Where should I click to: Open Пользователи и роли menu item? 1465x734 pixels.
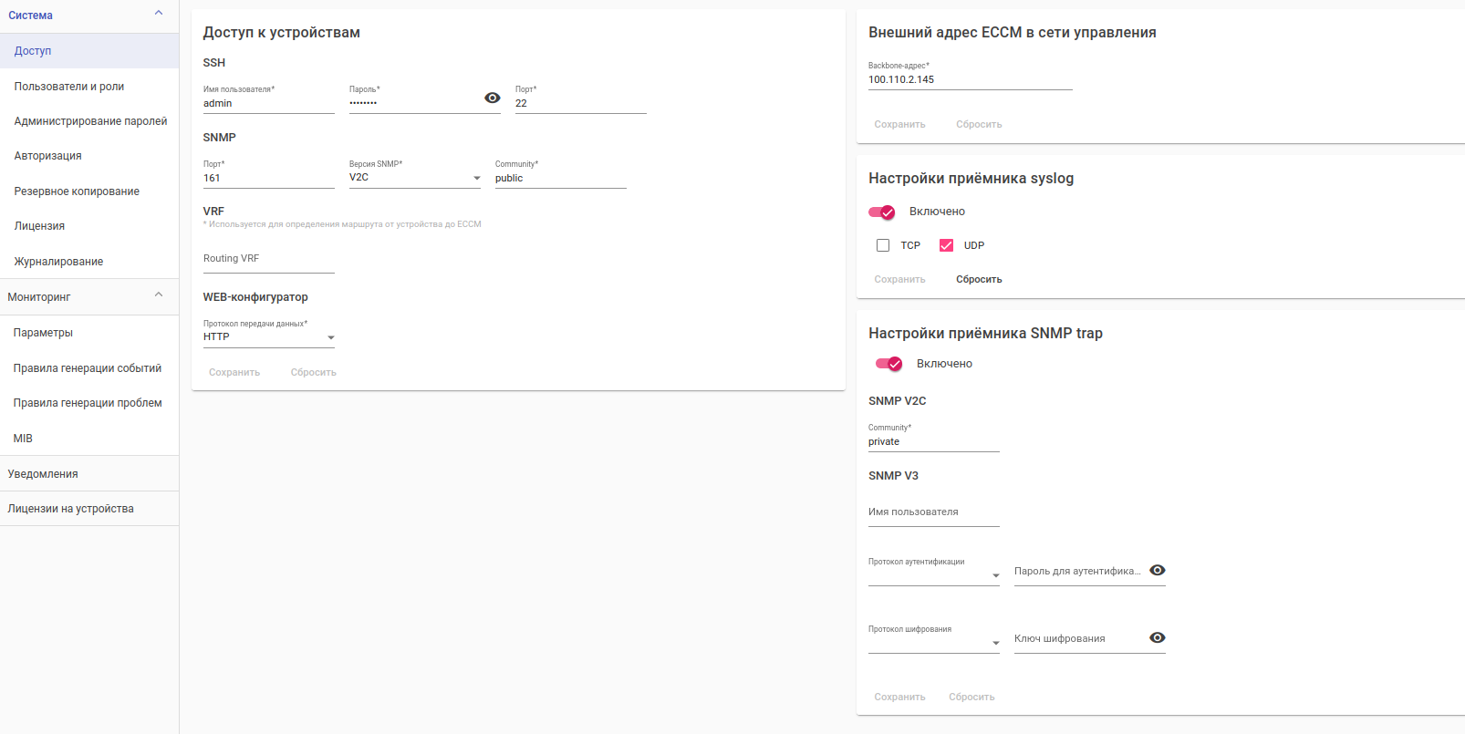69,87
